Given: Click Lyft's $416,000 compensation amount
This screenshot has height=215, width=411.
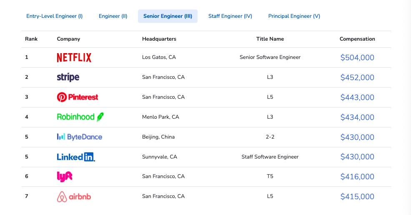Looking at the screenshot, I should tap(357, 177).
